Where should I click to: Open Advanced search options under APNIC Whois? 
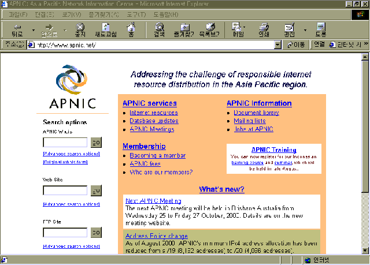[71, 154]
